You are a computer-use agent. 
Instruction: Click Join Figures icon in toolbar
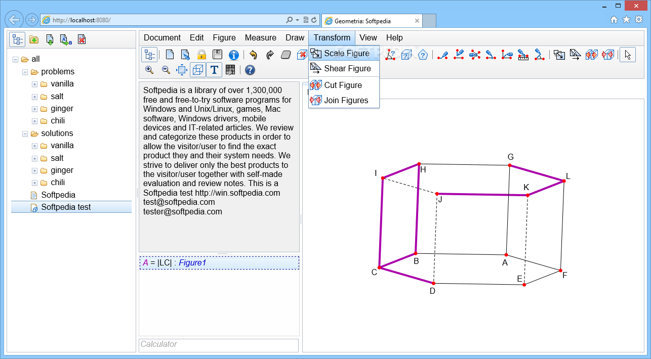(607, 55)
